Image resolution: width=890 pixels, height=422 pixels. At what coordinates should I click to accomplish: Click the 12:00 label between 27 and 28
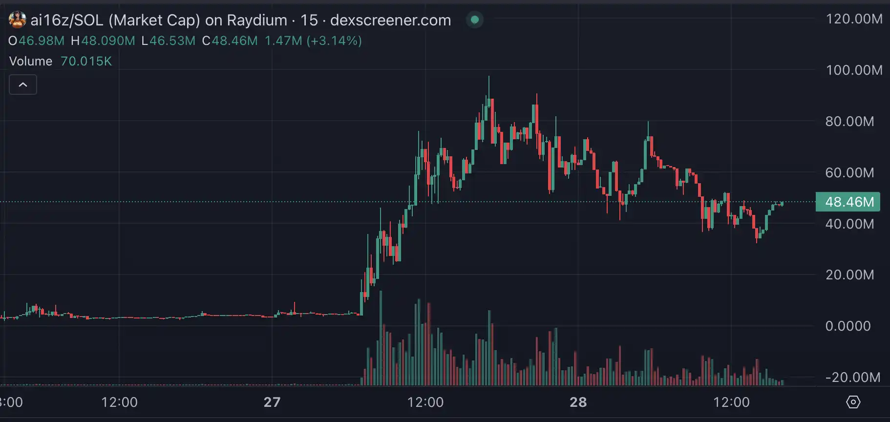425,402
